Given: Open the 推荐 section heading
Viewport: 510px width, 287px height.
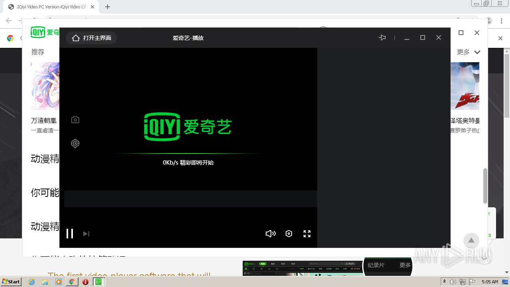Looking at the screenshot, I should 38,52.
